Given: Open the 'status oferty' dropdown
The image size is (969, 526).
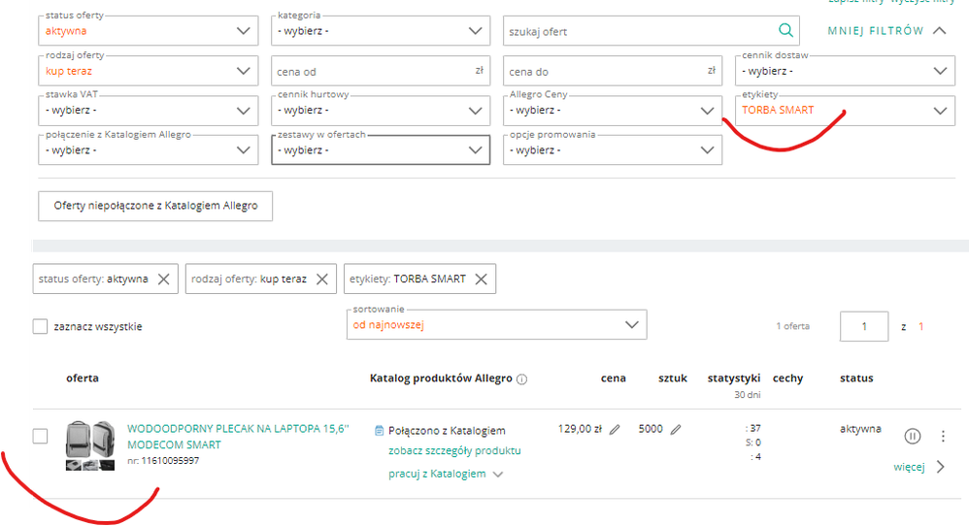Looking at the screenshot, I should [149, 31].
